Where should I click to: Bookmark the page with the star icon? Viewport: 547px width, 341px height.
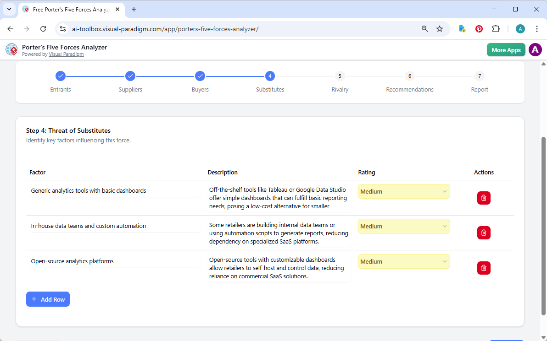point(440,28)
